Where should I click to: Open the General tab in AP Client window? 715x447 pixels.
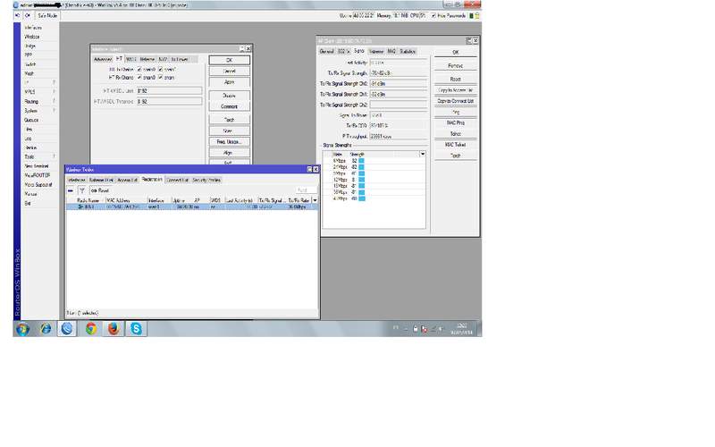point(326,52)
